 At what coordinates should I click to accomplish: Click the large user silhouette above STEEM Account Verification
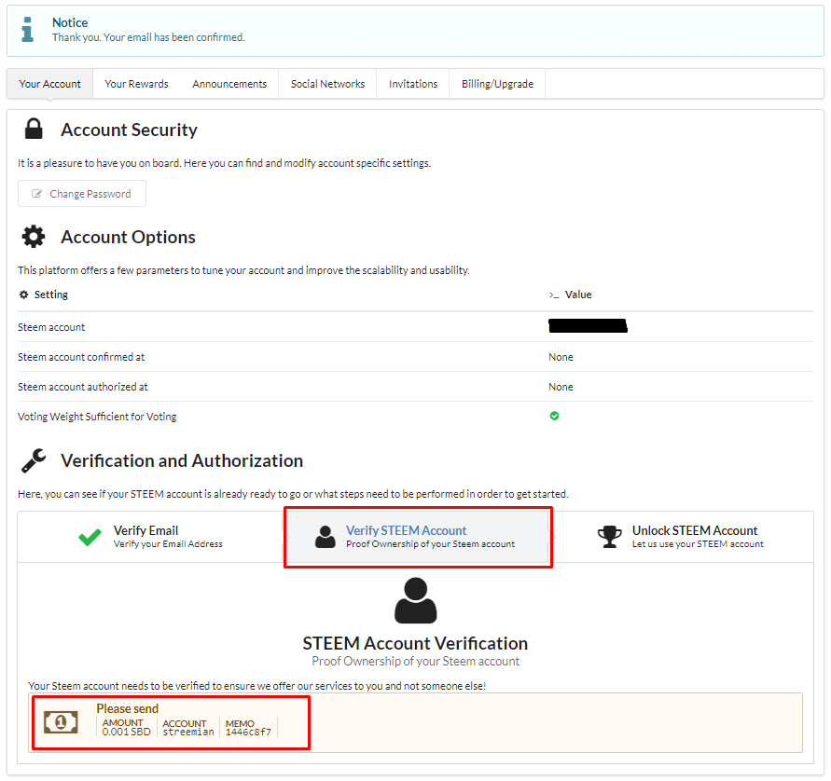(416, 600)
